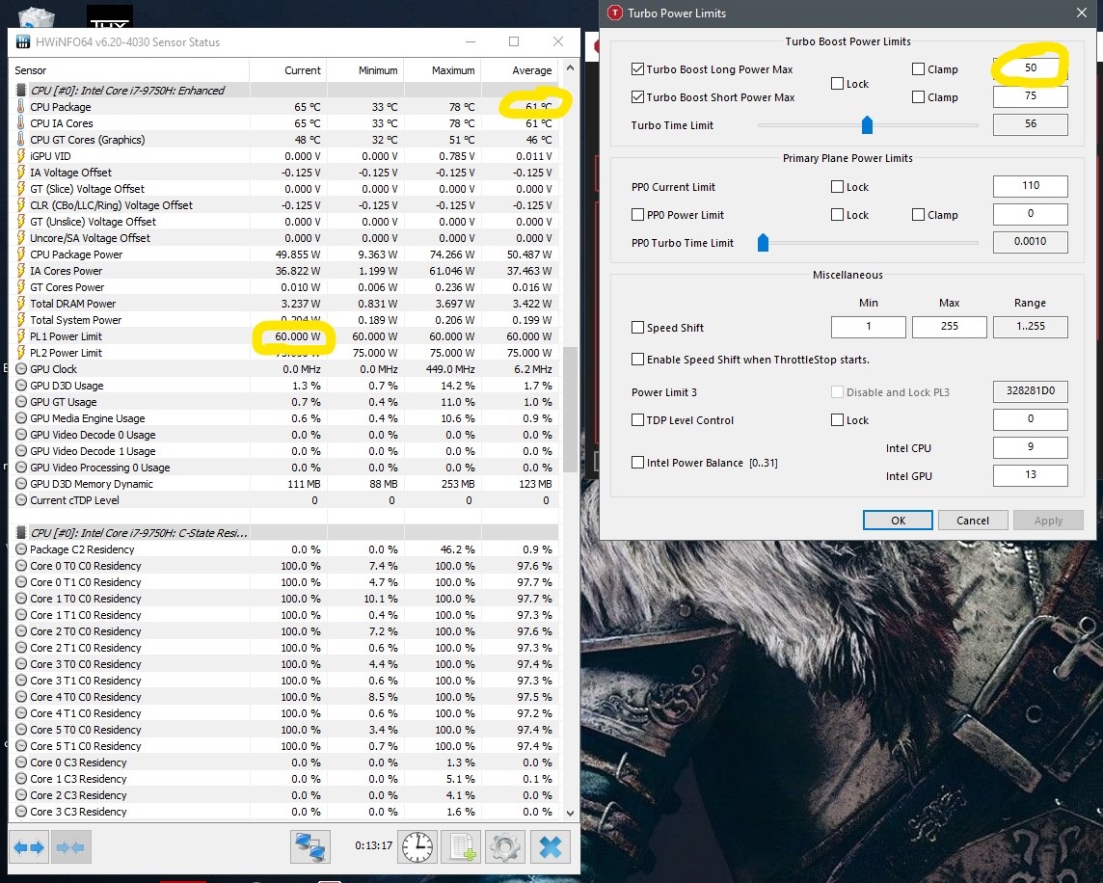The image size is (1103, 883).
Task: Click the Core 0 T0 C0 Residency icon
Action: click(x=21, y=566)
